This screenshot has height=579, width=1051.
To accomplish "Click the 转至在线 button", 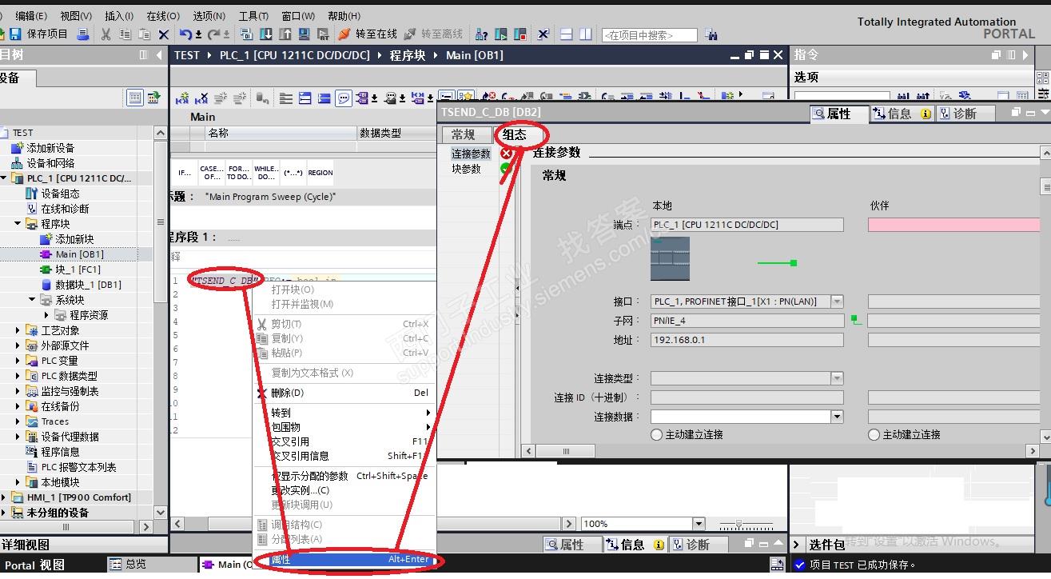I will pyautogui.click(x=367, y=34).
